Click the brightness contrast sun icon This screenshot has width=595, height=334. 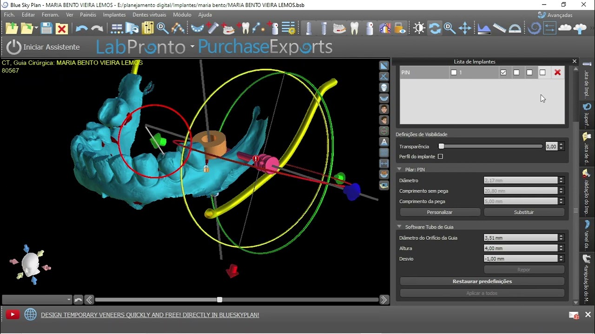[x=419, y=29]
